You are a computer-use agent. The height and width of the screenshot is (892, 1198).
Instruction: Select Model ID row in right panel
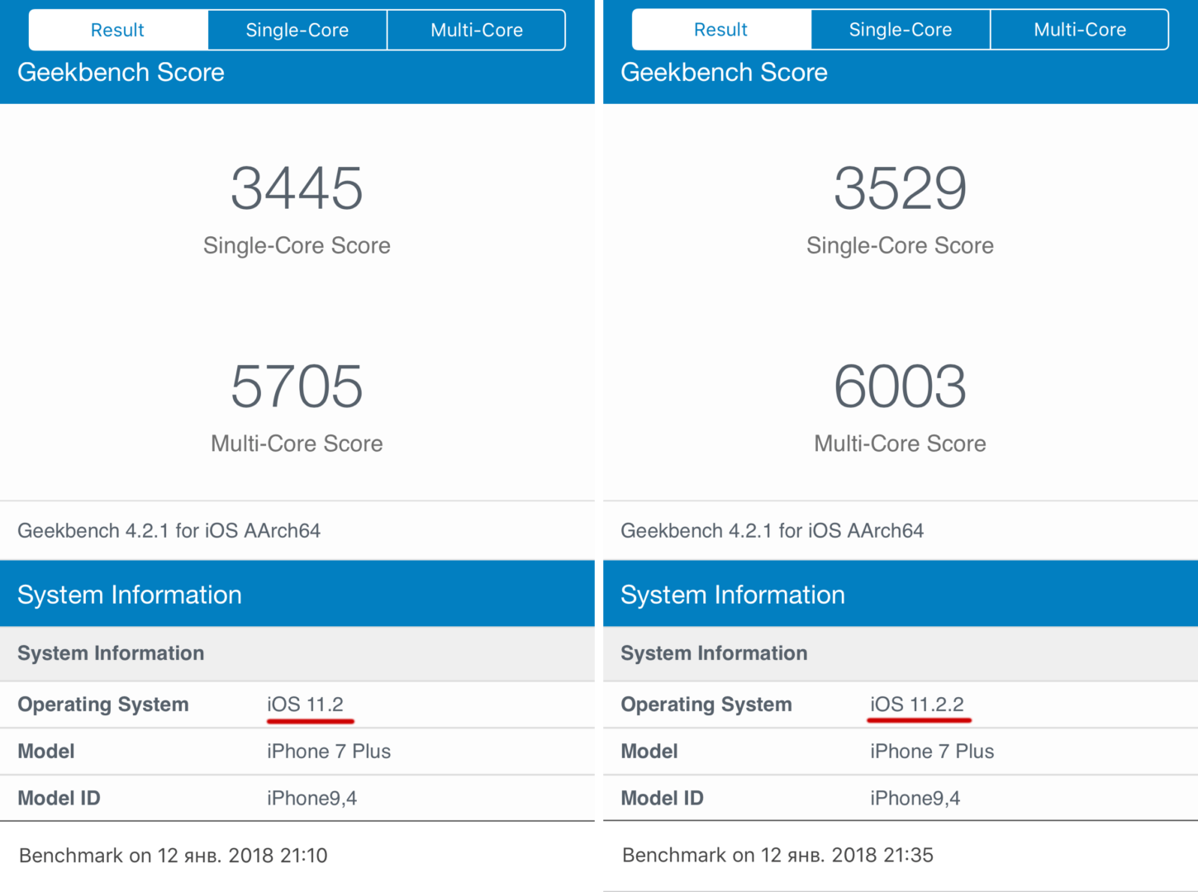point(901,798)
